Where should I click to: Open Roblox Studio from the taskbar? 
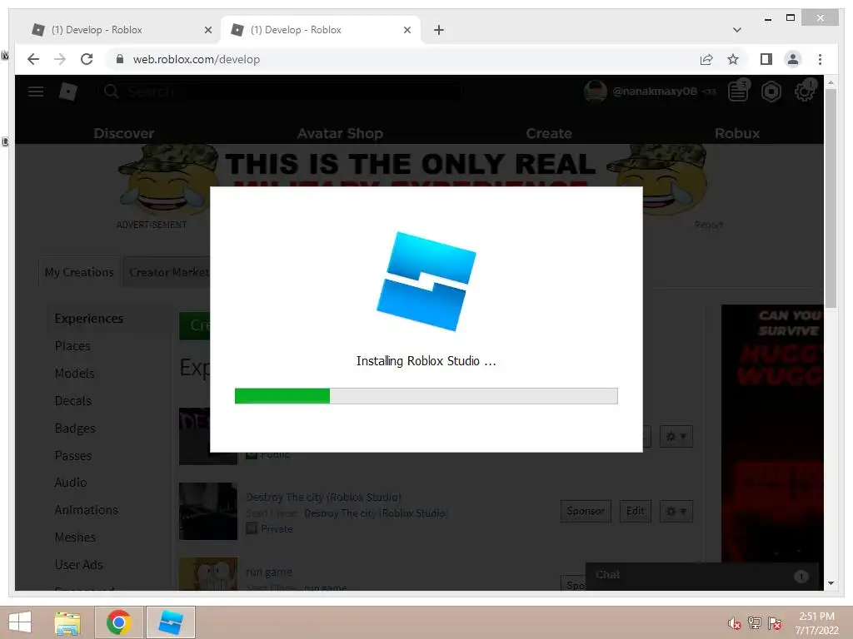click(x=170, y=622)
